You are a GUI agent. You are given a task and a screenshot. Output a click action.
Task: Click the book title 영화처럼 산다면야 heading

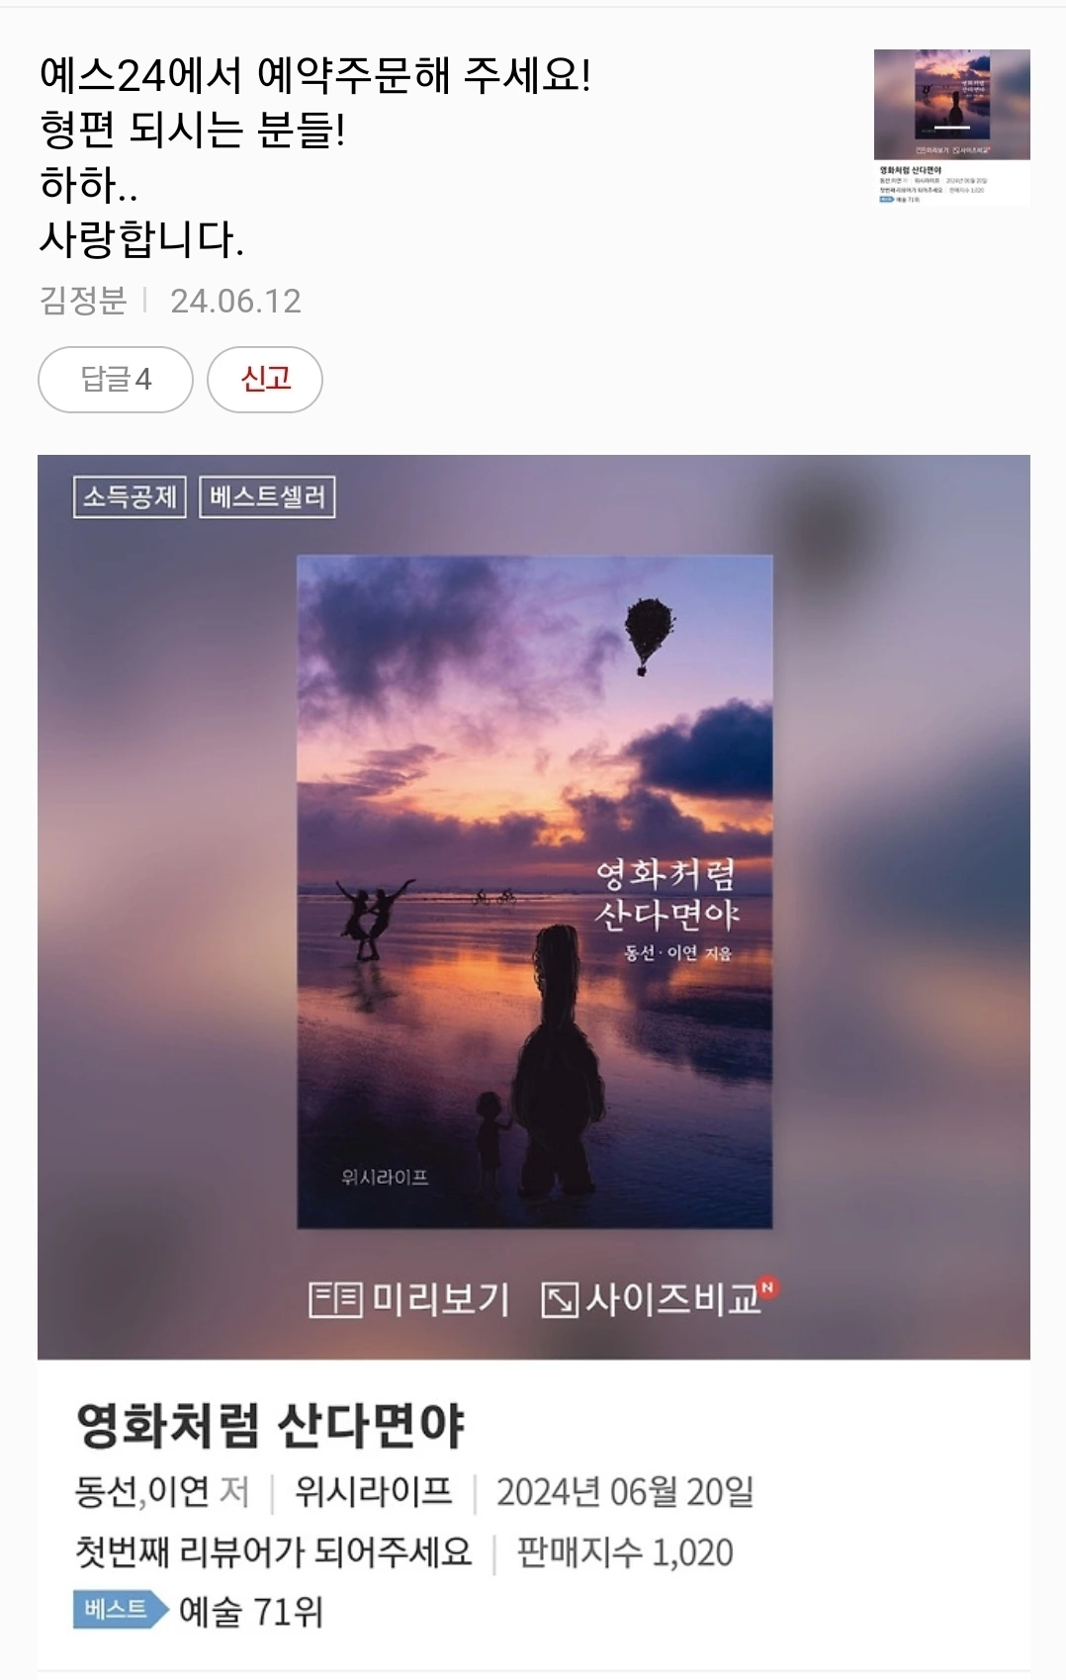270,1425
